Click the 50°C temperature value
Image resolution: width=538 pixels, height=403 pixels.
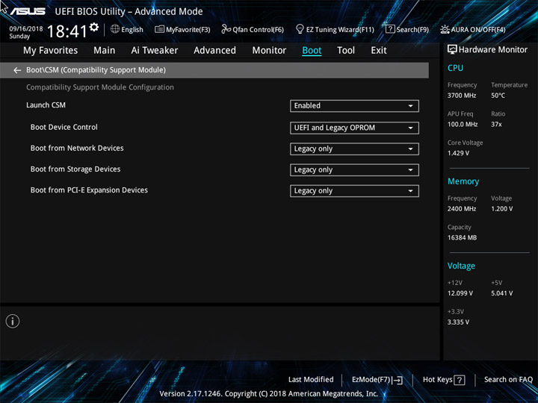point(498,96)
